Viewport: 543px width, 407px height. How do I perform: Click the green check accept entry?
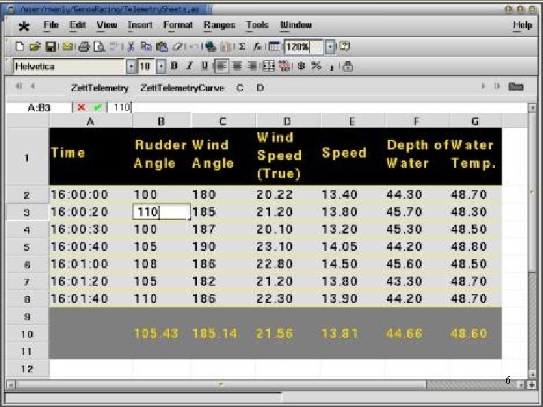97,108
